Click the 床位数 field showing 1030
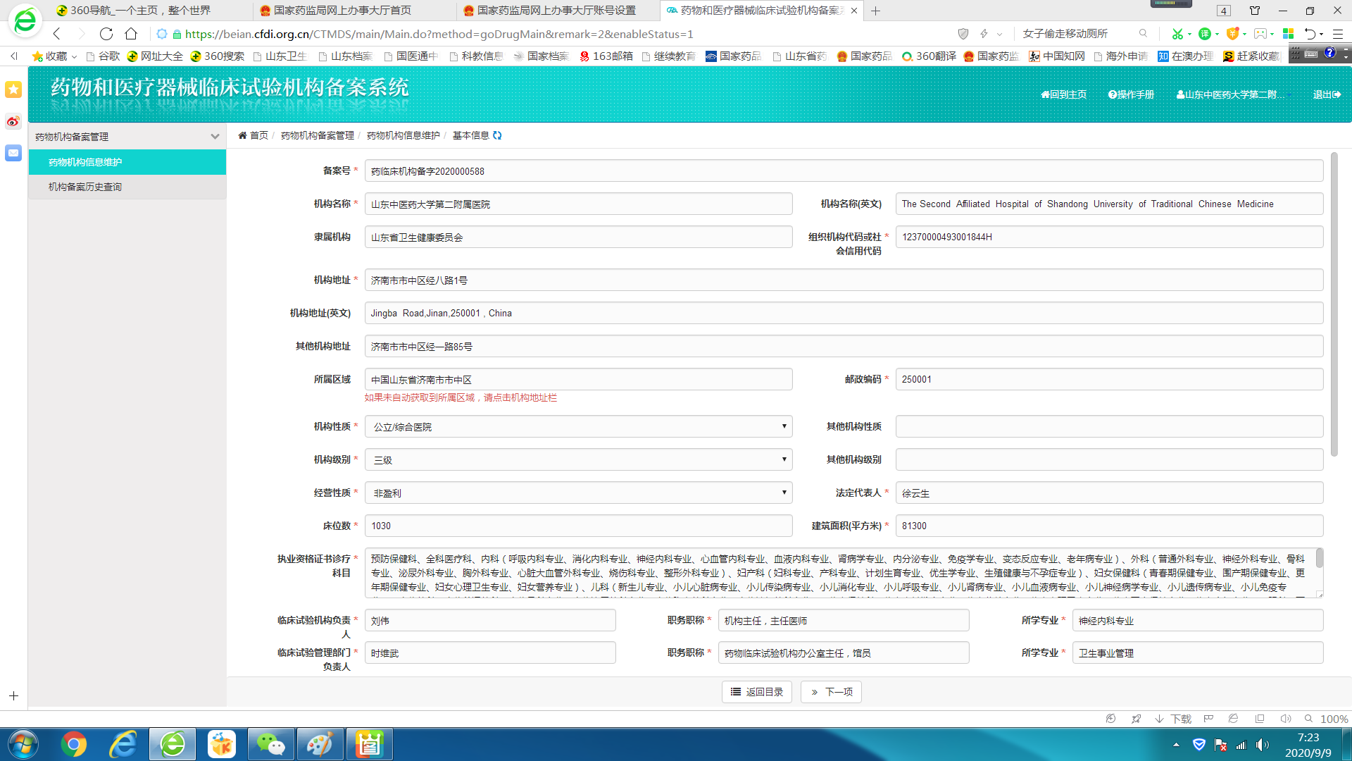This screenshot has height=761, width=1352. point(578,526)
